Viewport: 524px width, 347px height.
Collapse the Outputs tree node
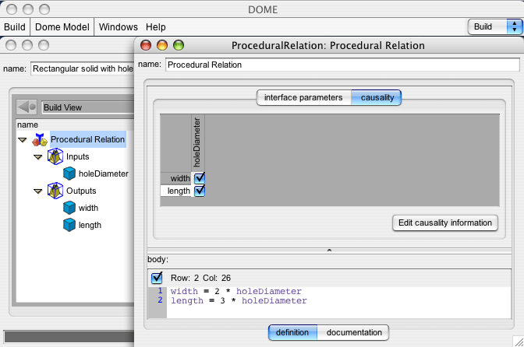(38, 191)
